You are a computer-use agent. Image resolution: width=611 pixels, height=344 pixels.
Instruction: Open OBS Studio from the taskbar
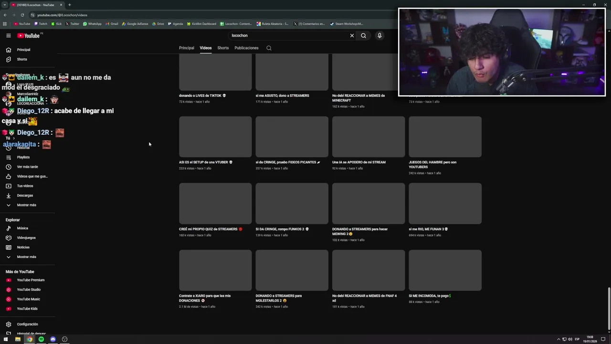coord(64,339)
